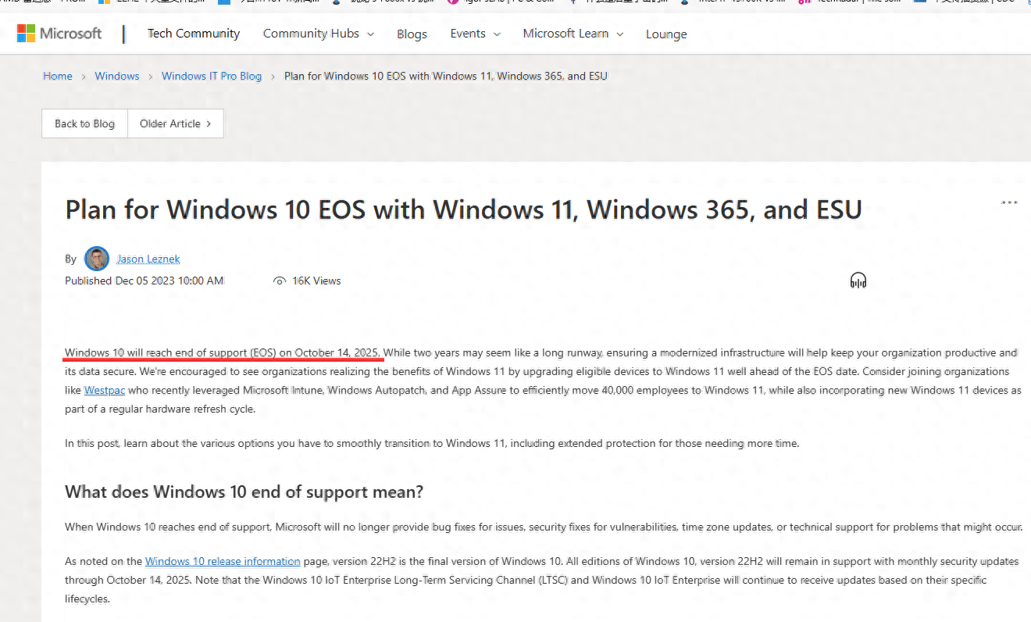Expand the Microsoft Learn dropdown

click(573, 34)
